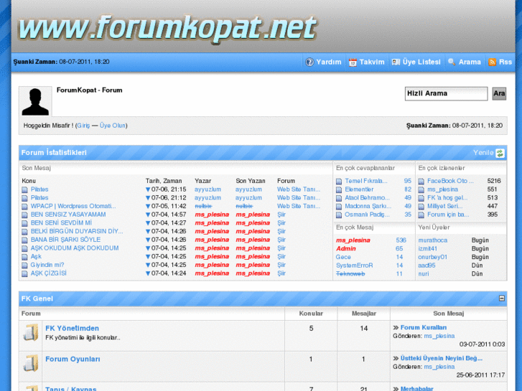Click the reply count 95 link
This screenshot has height=391, width=522.
(x=408, y=182)
